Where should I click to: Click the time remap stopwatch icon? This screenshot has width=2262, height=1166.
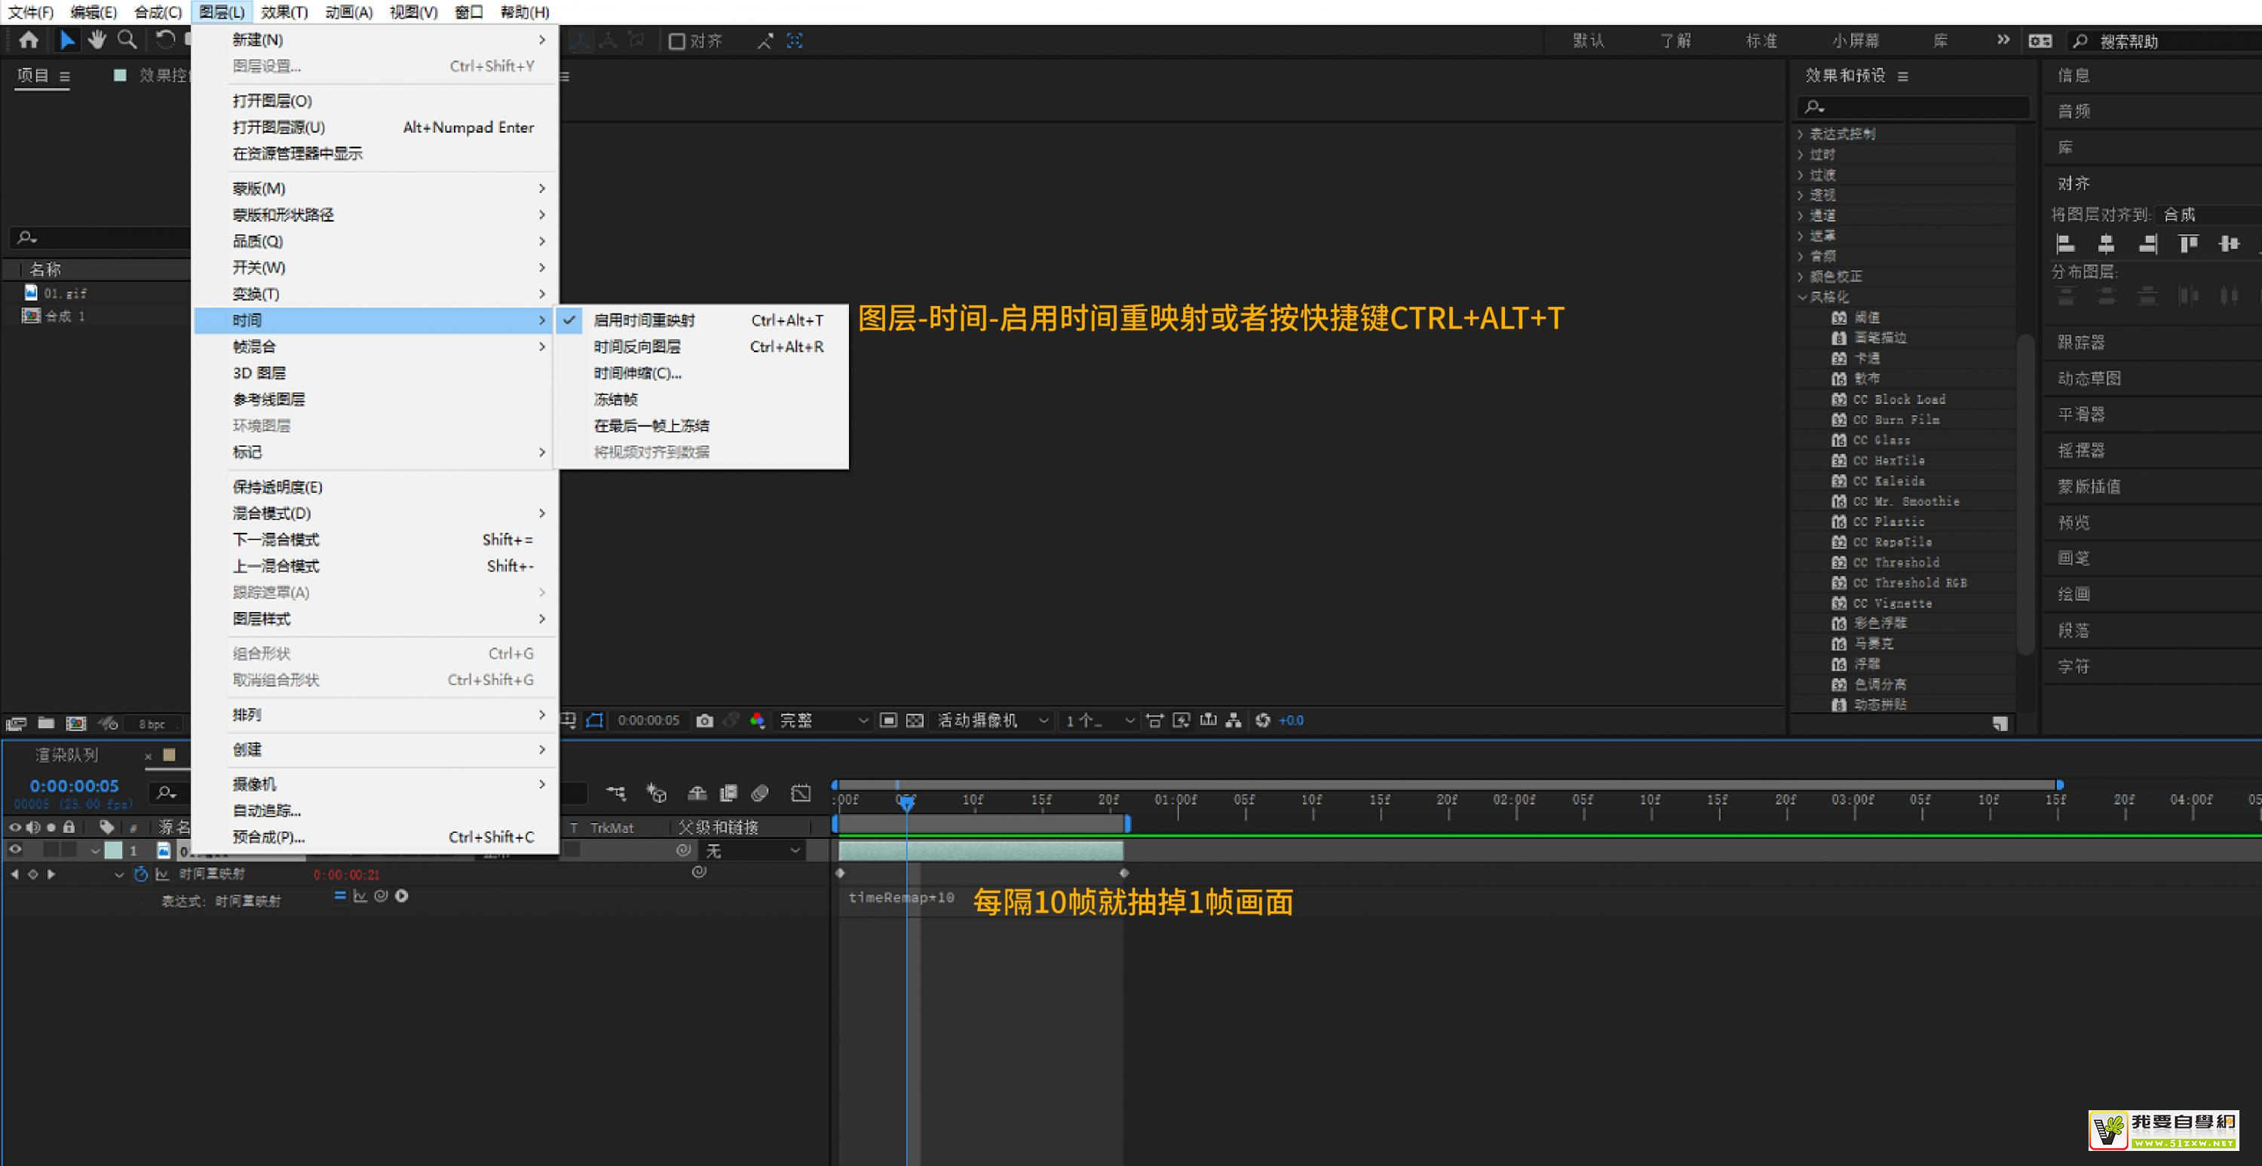[x=140, y=874]
